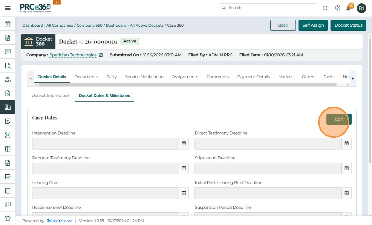This screenshot has width=372, height=225.
Task: Open the hamburger navigation menu
Action: (8, 8)
